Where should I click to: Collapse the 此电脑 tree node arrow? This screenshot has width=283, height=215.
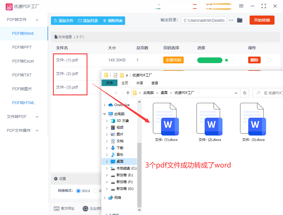104,114
